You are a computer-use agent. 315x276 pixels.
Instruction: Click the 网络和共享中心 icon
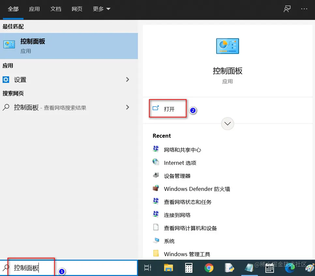pyautogui.click(x=156, y=149)
